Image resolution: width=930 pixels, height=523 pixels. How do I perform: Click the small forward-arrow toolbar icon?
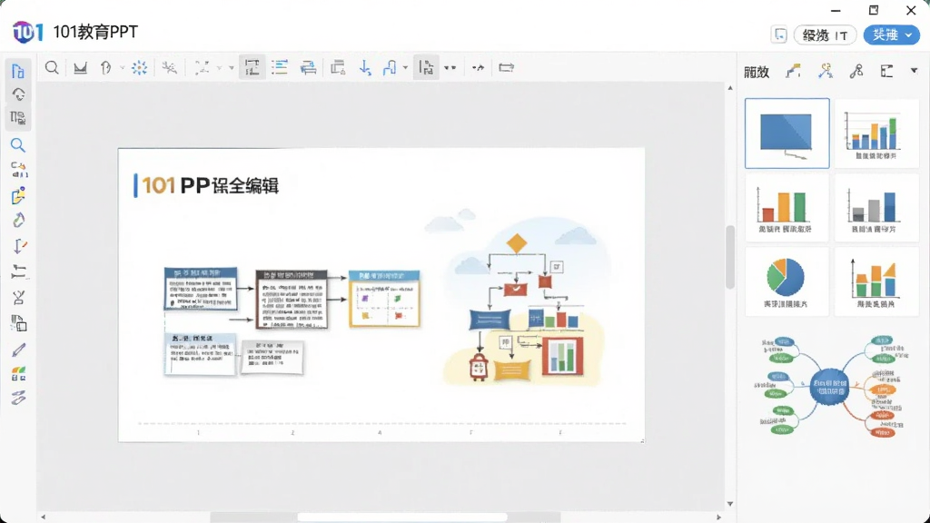pos(478,67)
